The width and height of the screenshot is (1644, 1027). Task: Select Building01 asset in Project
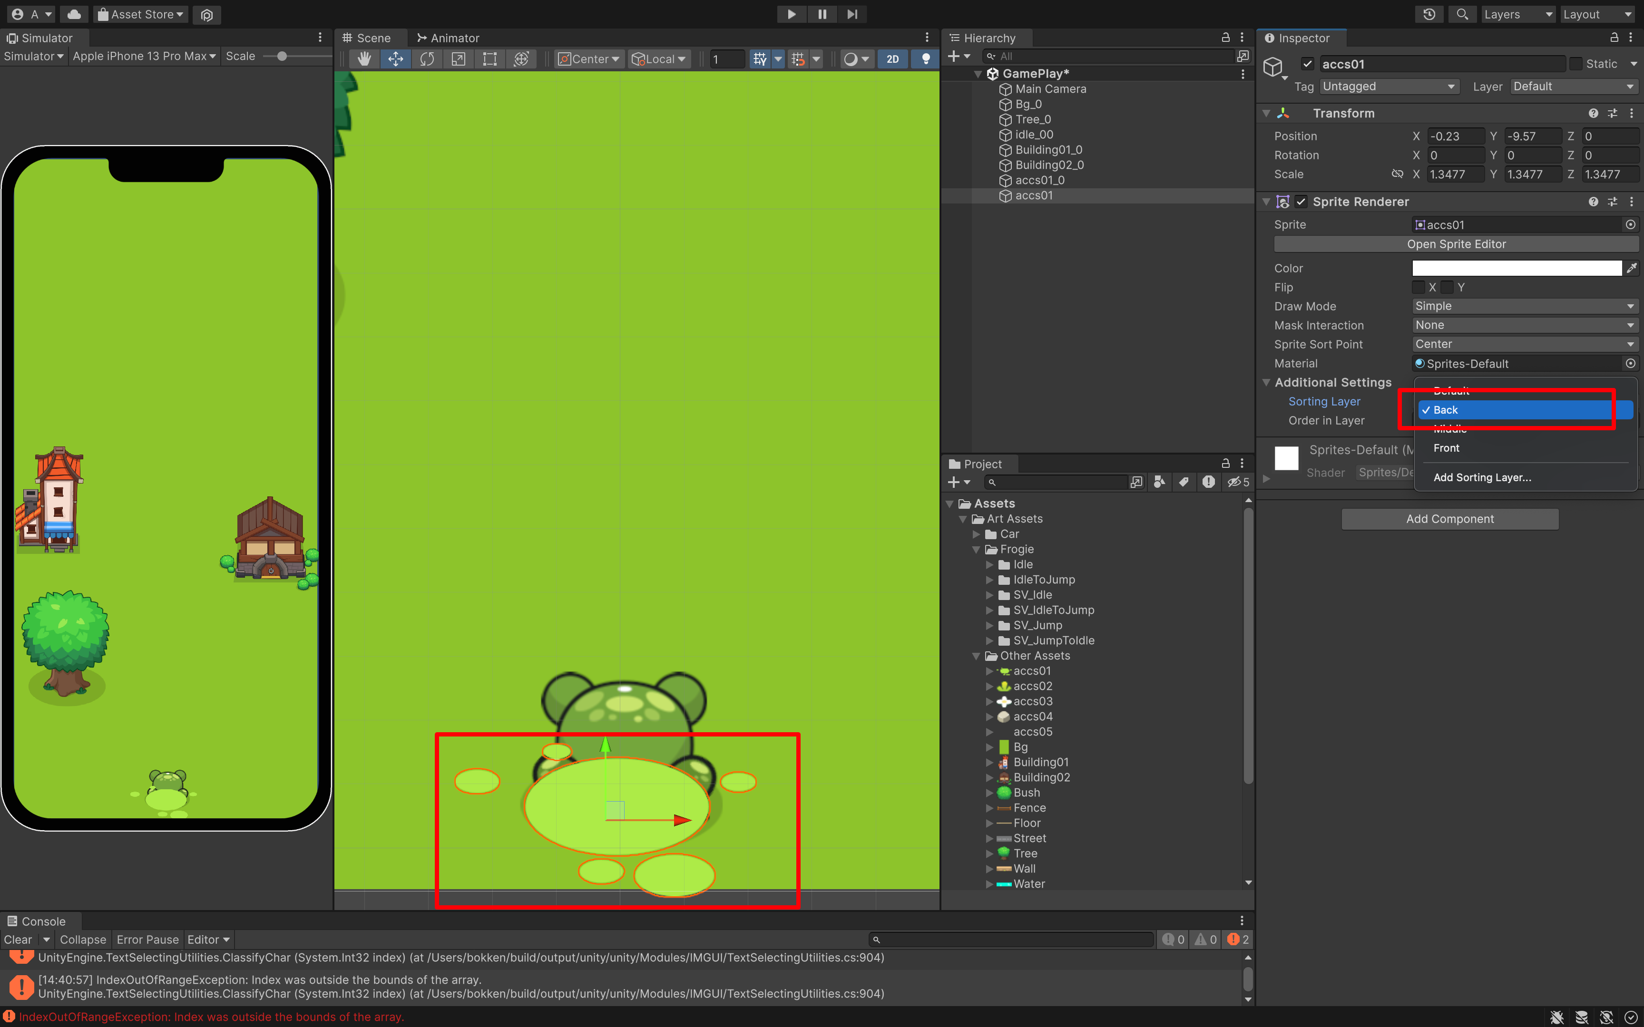[1041, 762]
